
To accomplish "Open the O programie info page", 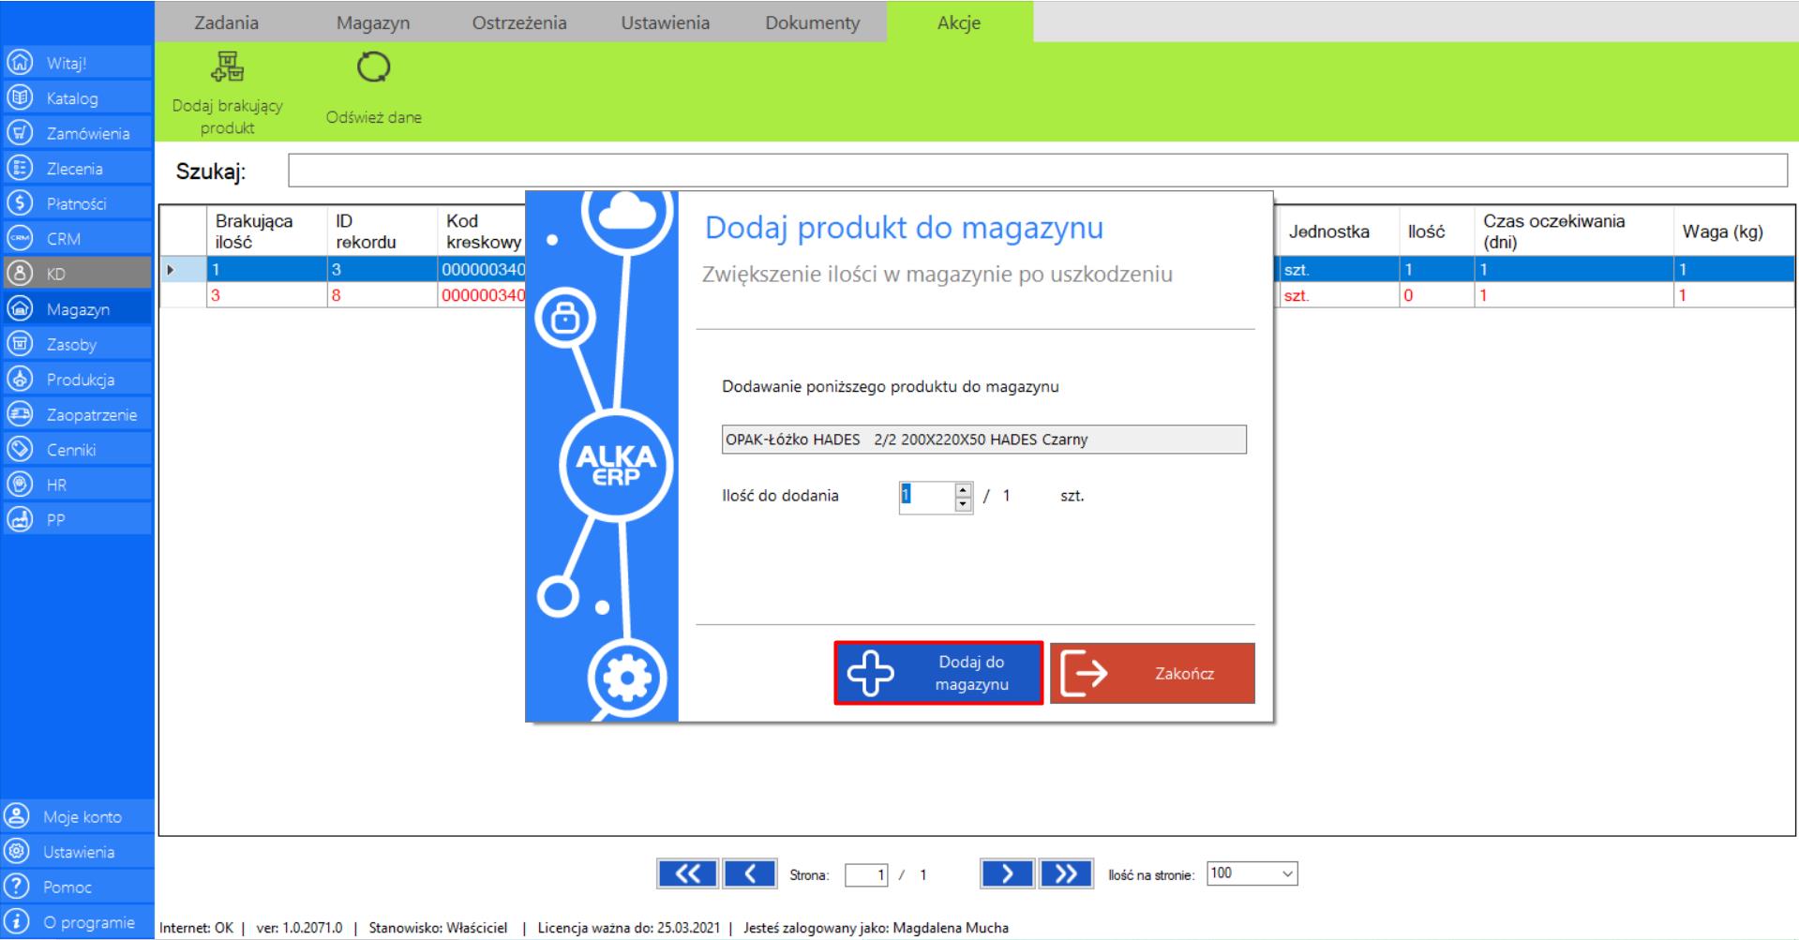I will coord(90,922).
